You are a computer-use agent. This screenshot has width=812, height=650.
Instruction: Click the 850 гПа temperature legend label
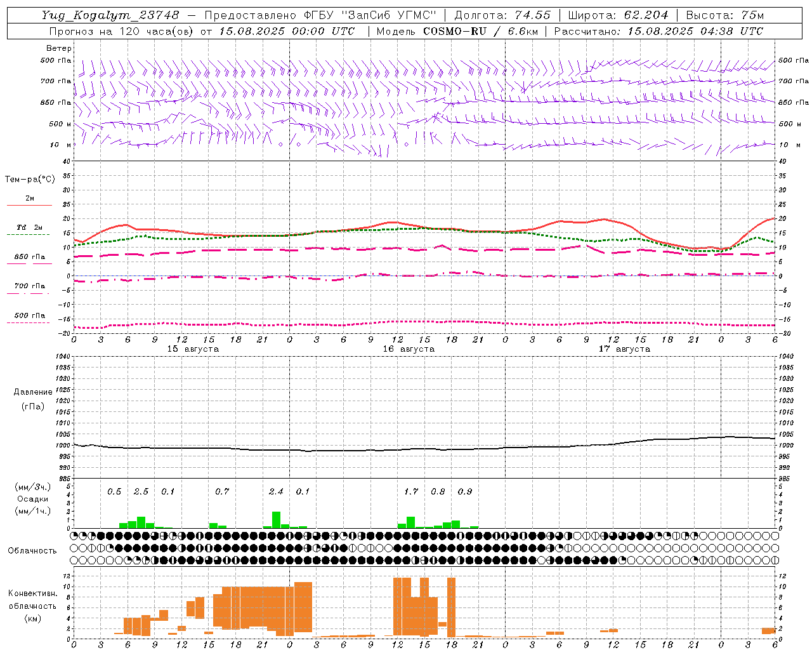(x=30, y=257)
